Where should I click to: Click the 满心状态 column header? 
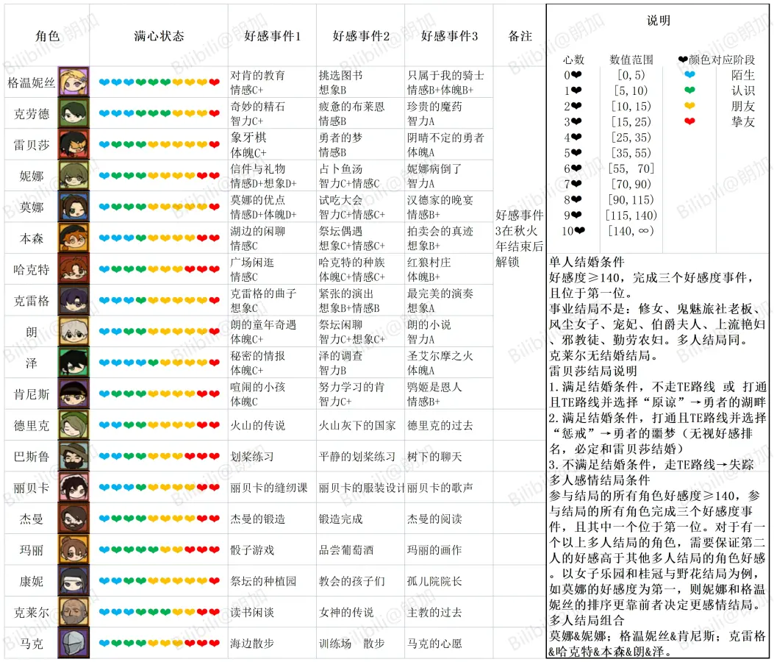(x=159, y=35)
